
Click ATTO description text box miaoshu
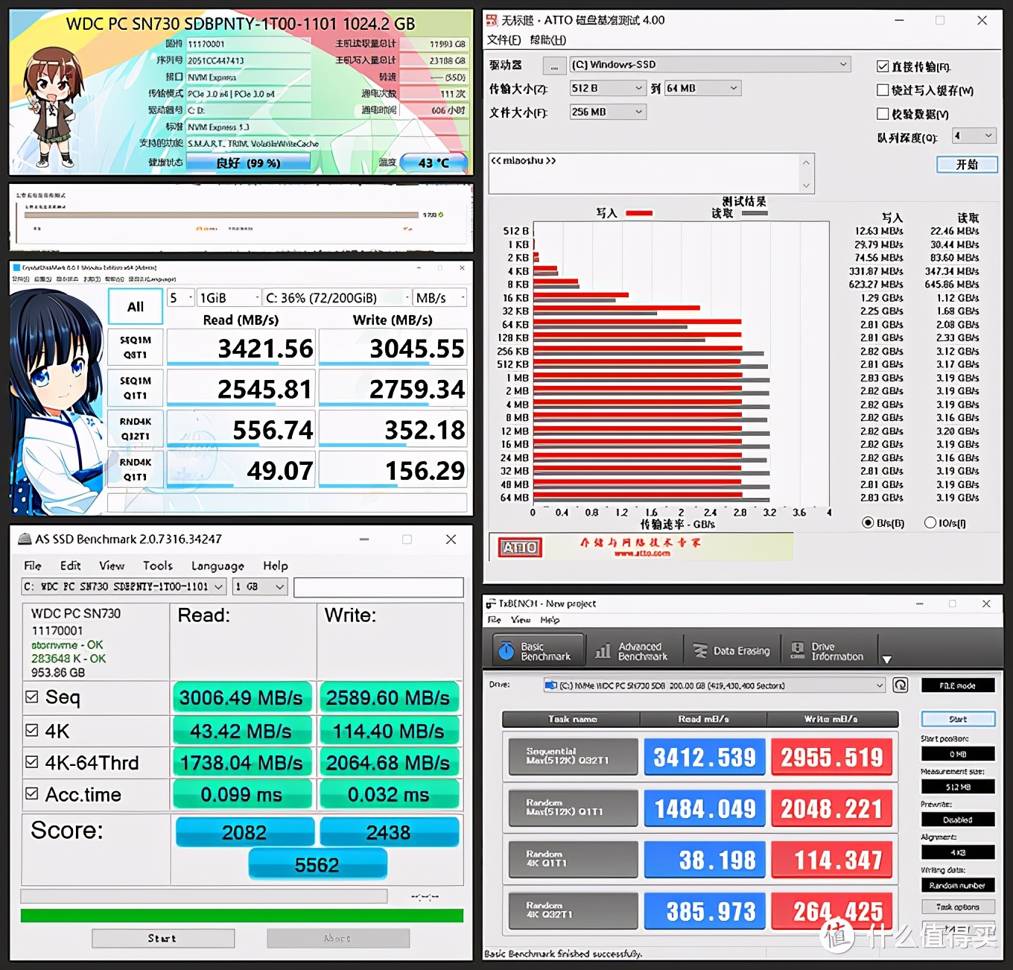(644, 174)
